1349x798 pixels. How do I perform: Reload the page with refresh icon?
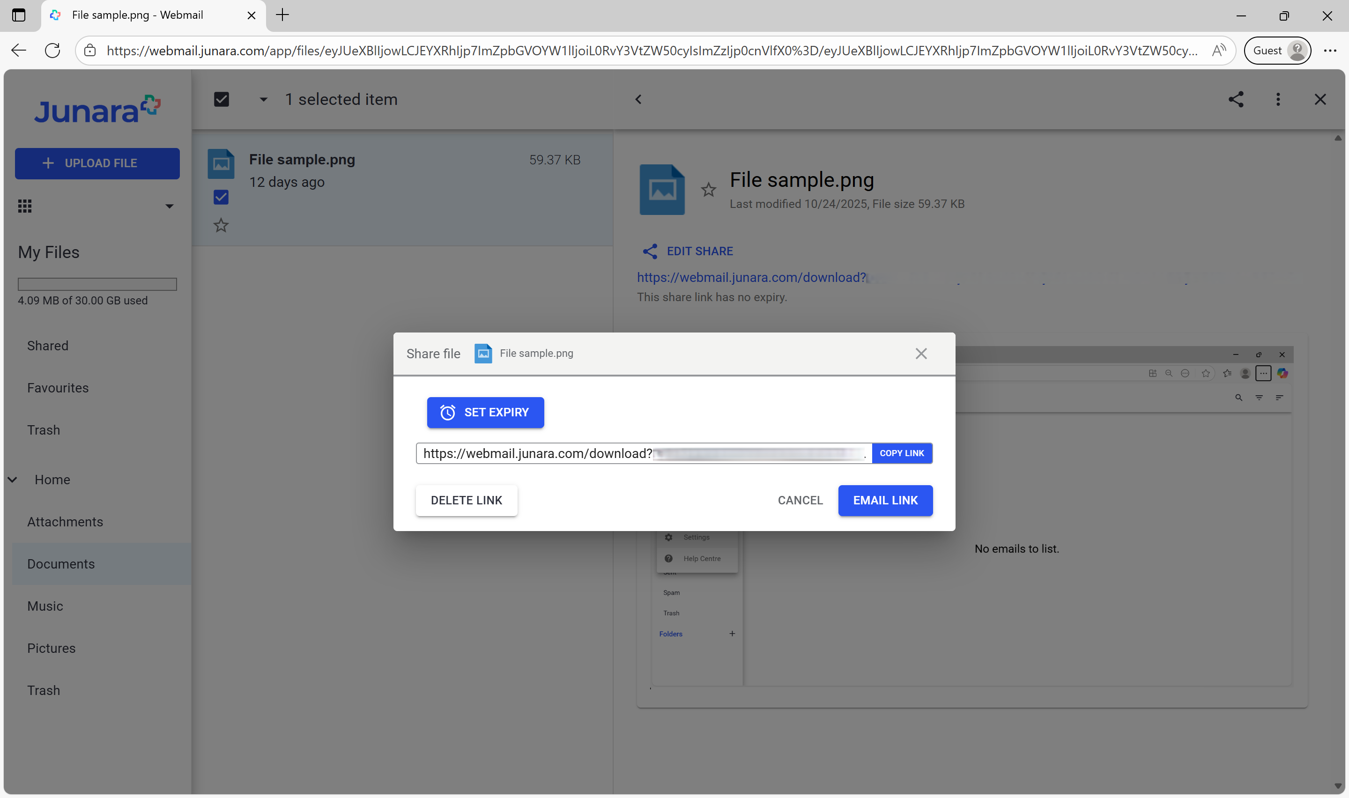tap(52, 51)
